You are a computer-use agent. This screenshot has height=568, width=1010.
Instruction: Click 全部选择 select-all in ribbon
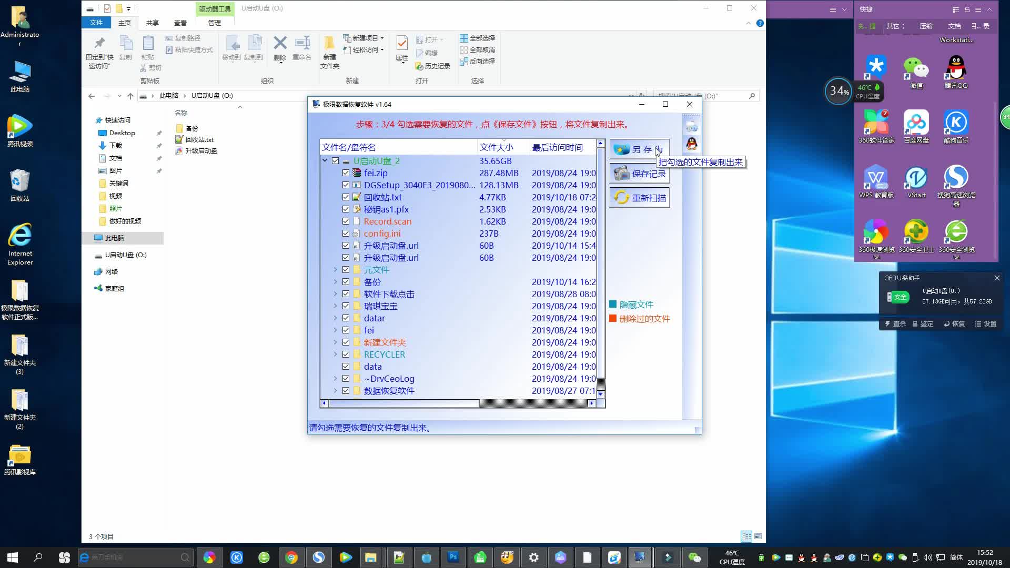pyautogui.click(x=477, y=38)
